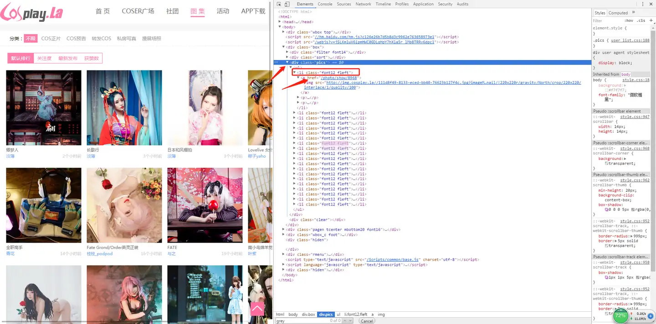Image resolution: width=656 pixels, height=324 pixels.
Task: Open the 长歌行 photo thumbnail
Action: (x=124, y=108)
